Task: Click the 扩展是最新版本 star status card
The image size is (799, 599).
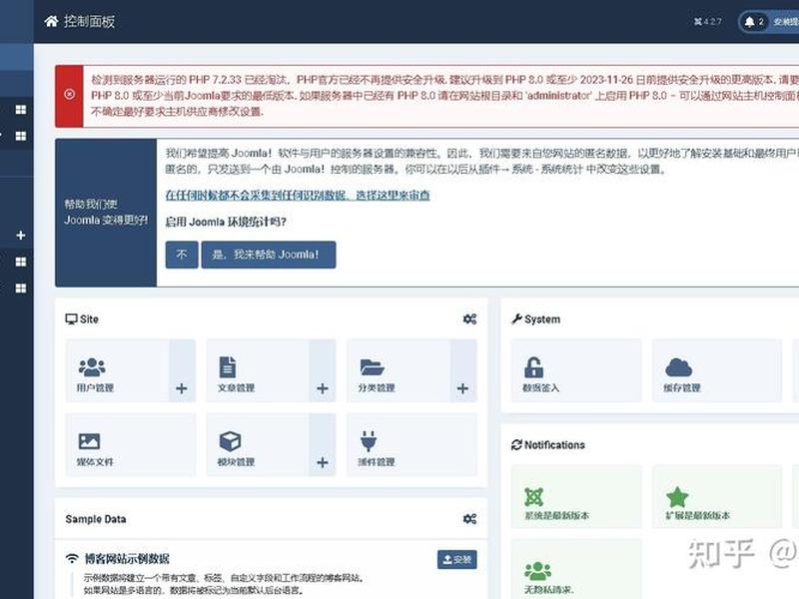Action: [x=717, y=496]
